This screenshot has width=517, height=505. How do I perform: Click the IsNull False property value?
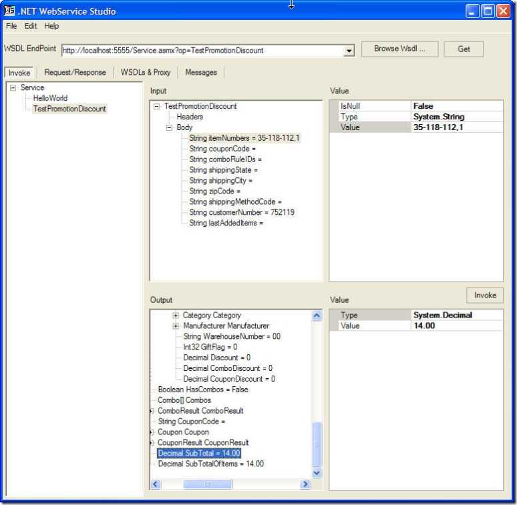pyautogui.click(x=457, y=106)
